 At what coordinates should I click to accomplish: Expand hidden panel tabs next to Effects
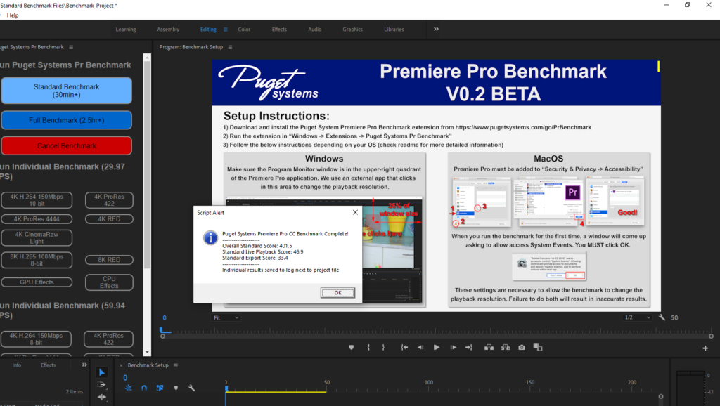84,365
